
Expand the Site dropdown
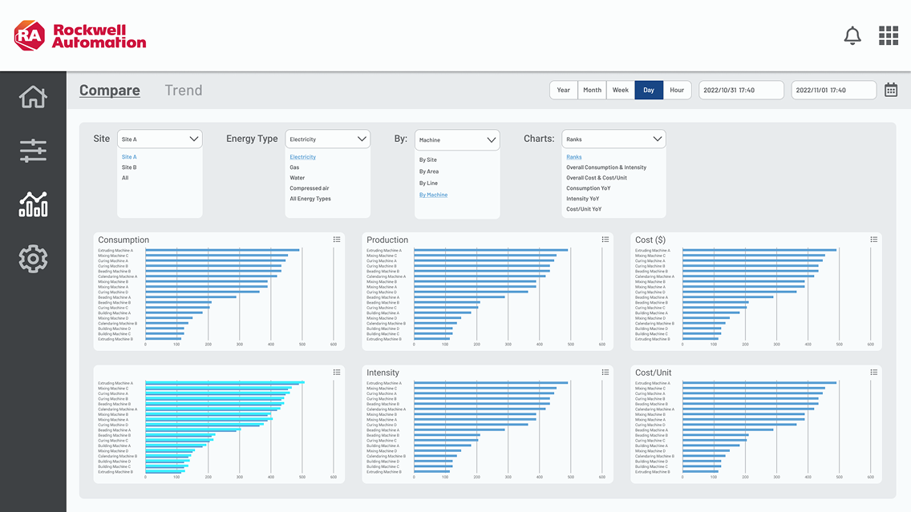[x=160, y=139]
